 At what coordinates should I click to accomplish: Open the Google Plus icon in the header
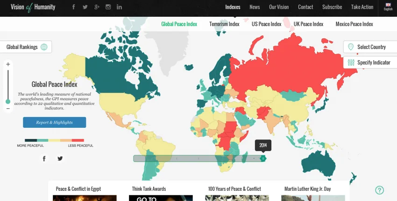[97, 7]
